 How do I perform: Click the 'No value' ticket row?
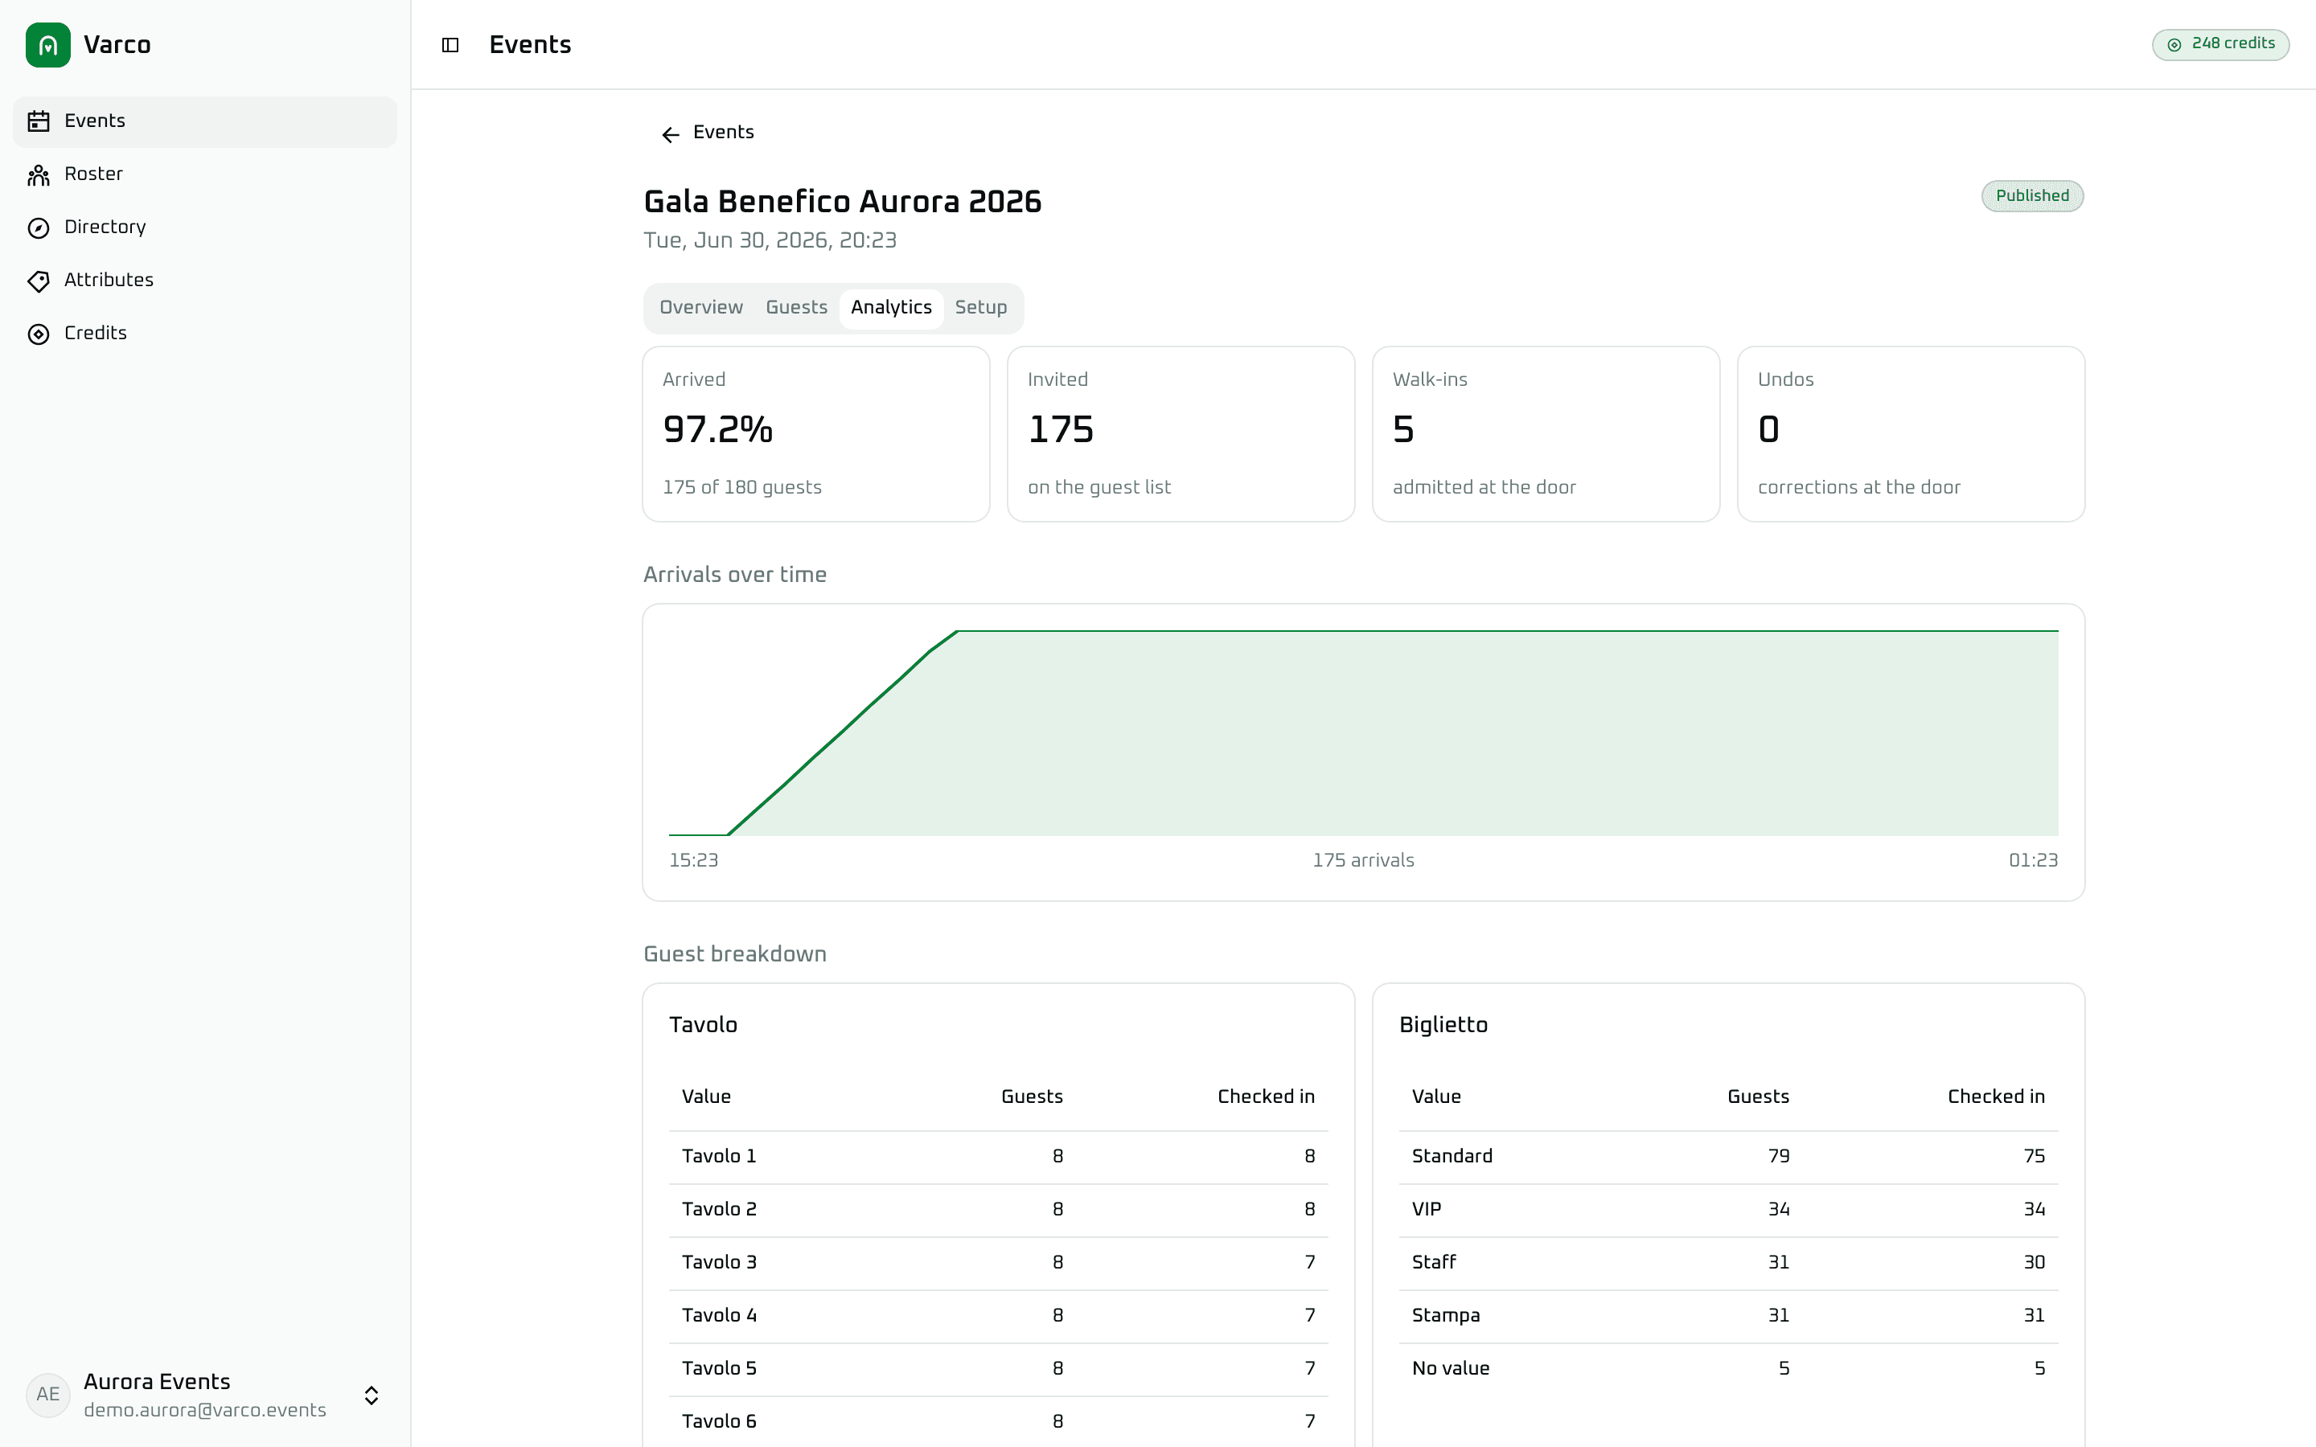click(1728, 1368)
